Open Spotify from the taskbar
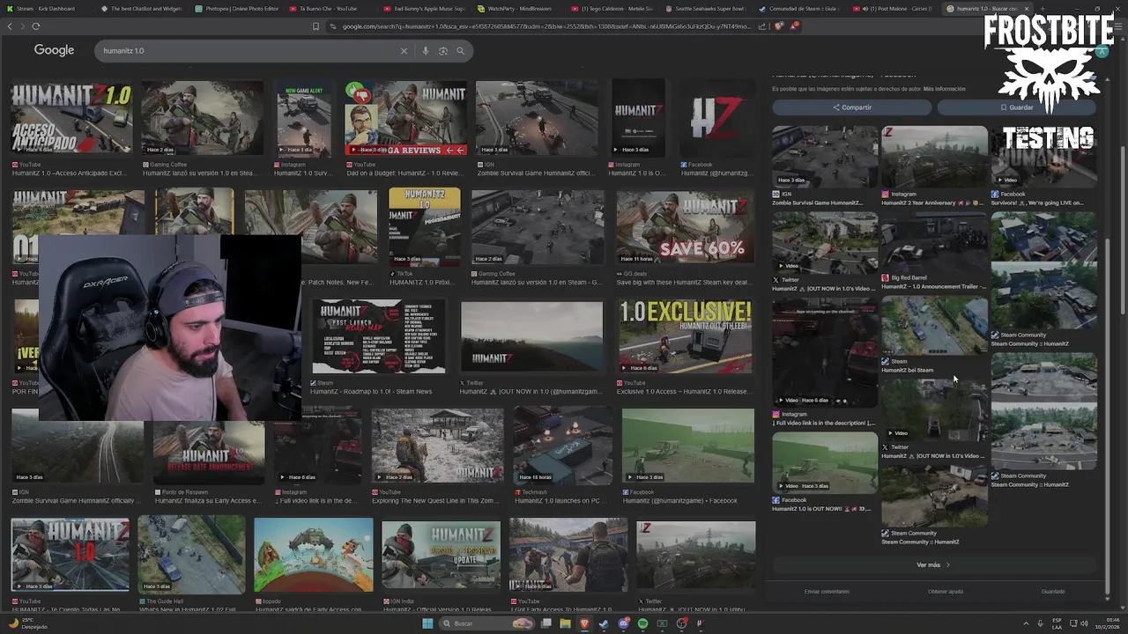The height and width of the screenshot is (634, 1128). pos(642,623)
